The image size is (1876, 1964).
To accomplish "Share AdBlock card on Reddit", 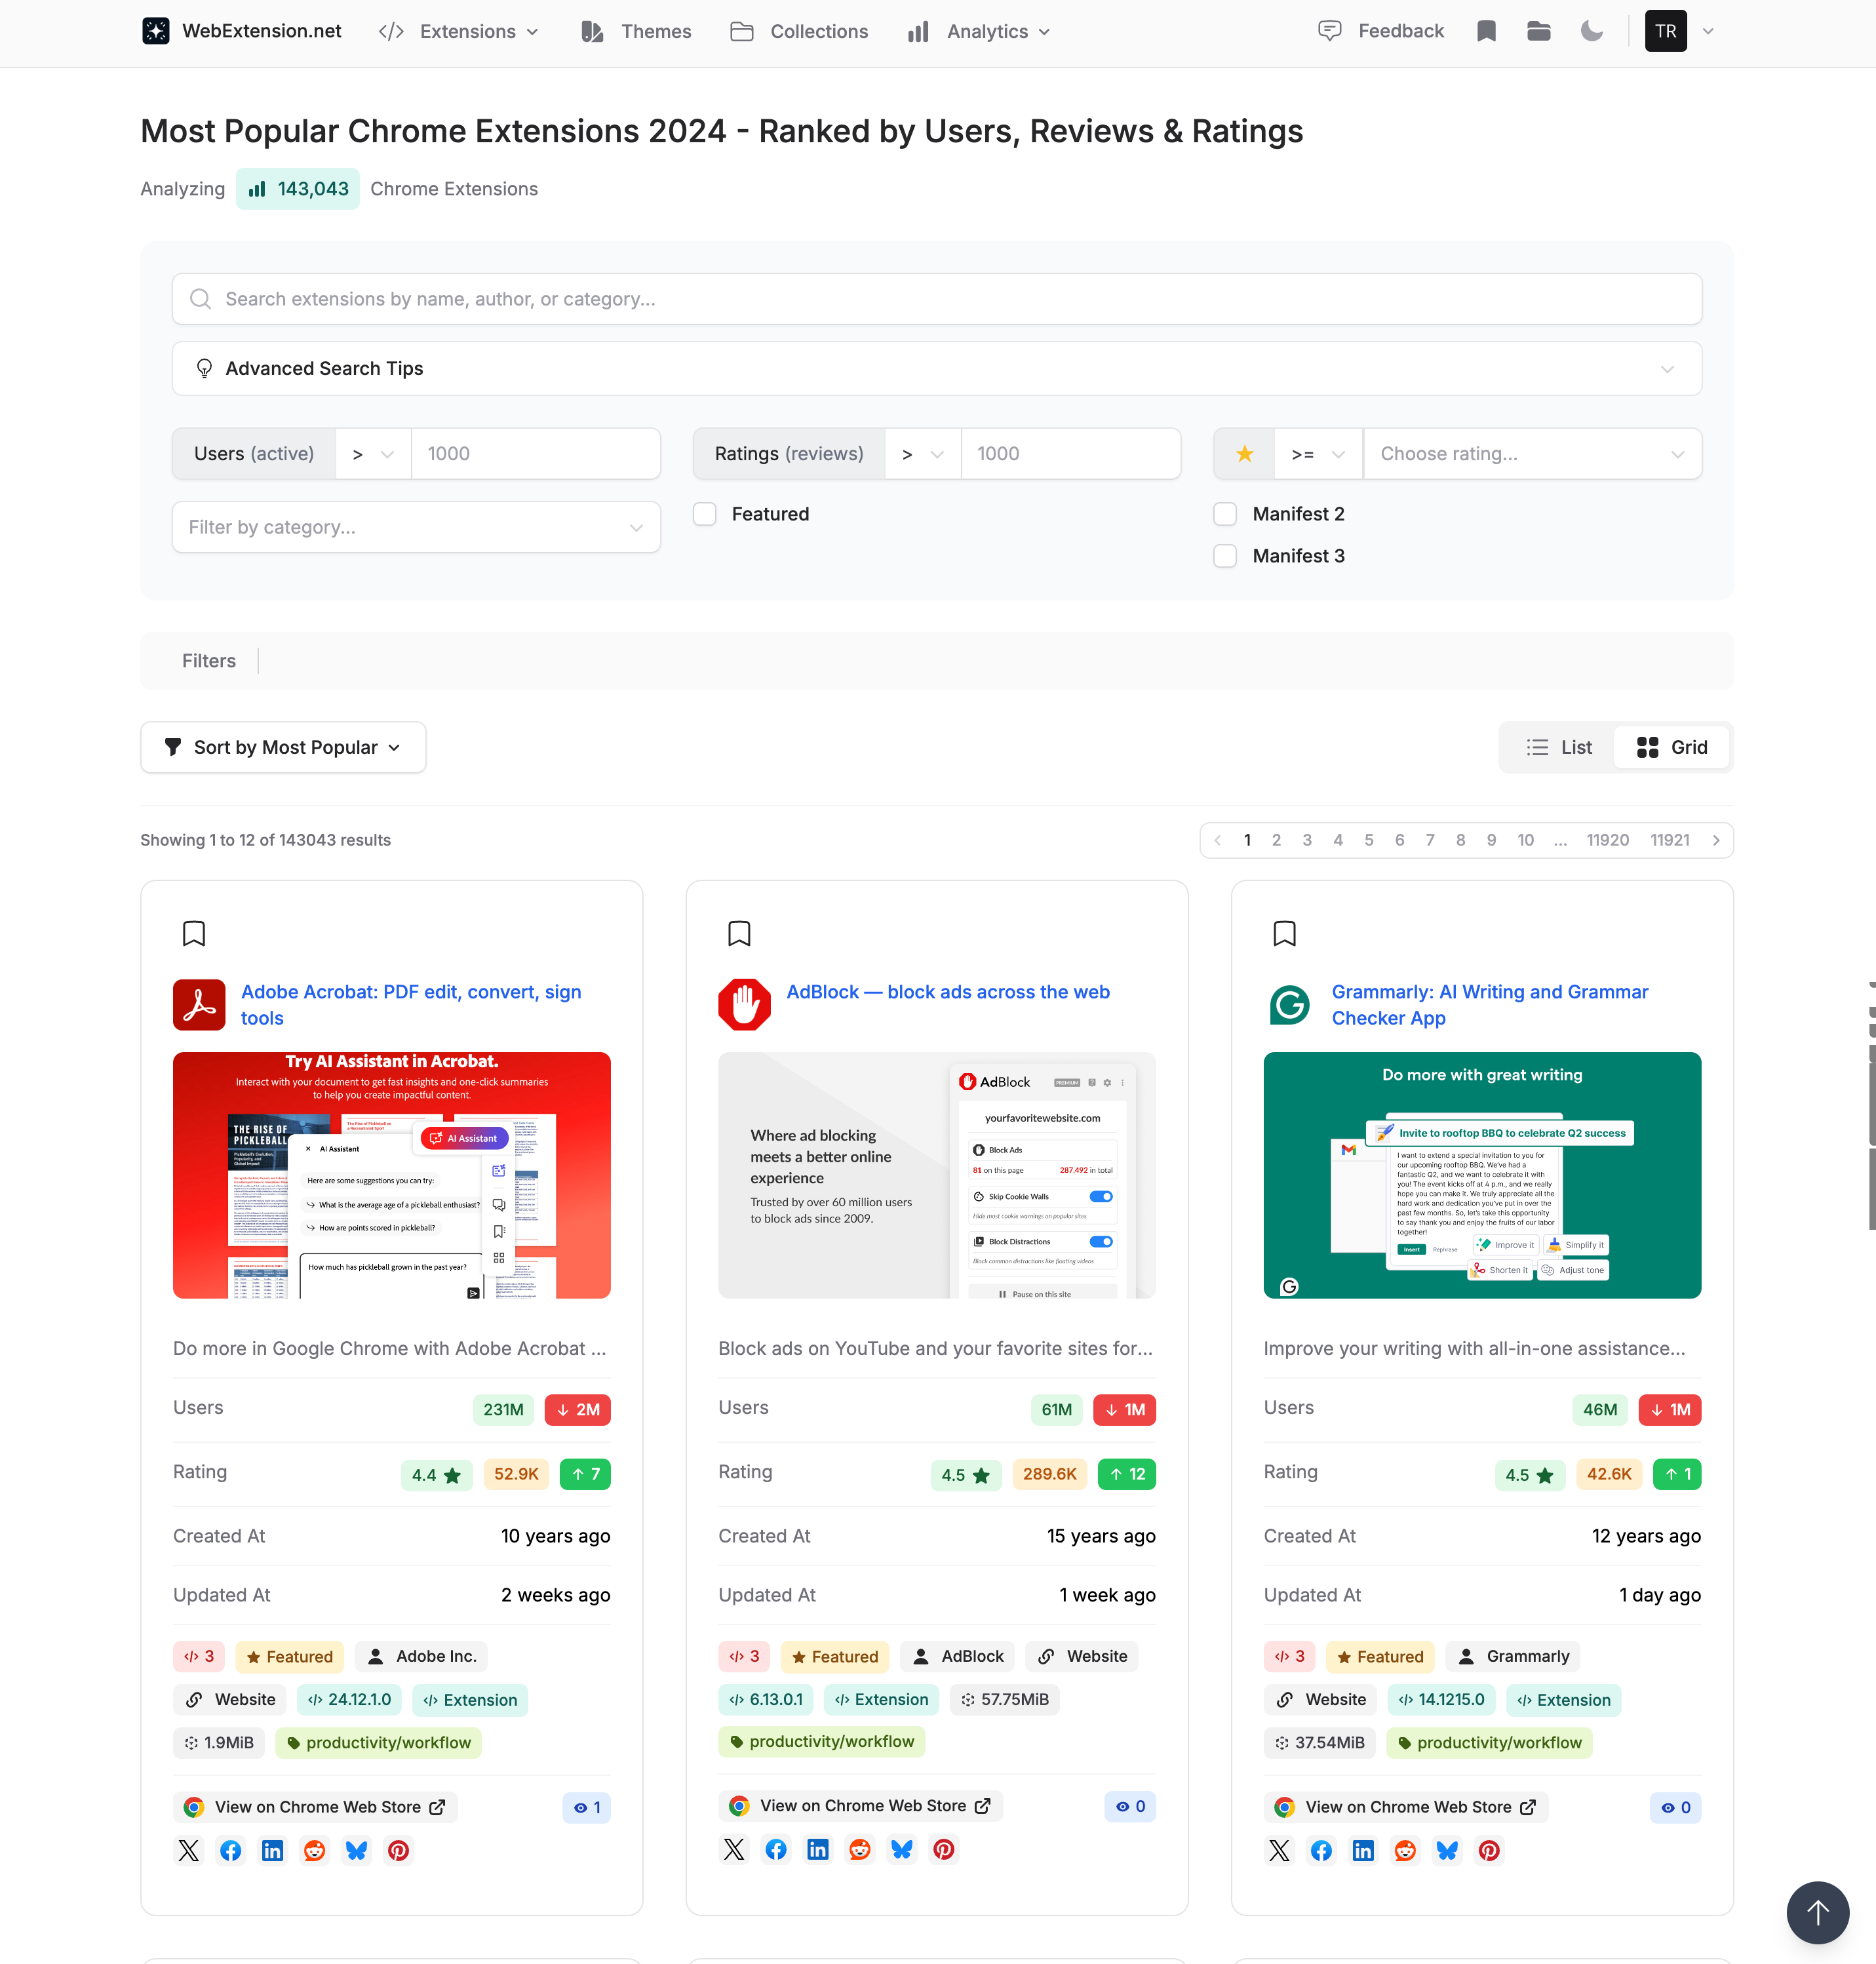I will tap(860, 1849).
